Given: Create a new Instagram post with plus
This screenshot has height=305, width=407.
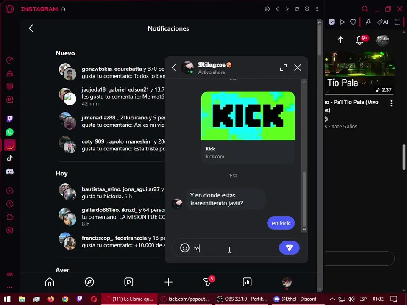Looking at the screenshot, I should pos(168,282).
